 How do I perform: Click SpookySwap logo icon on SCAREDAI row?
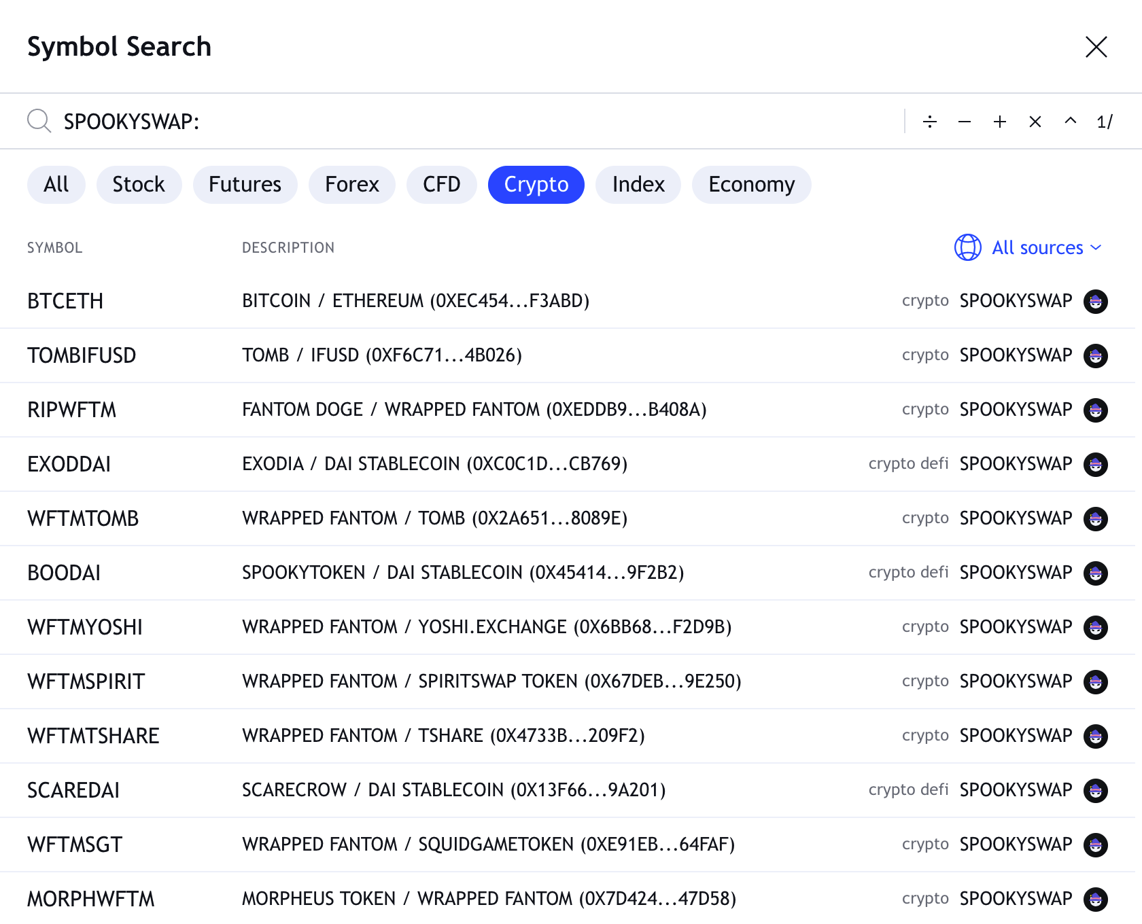click(1096, 790)
